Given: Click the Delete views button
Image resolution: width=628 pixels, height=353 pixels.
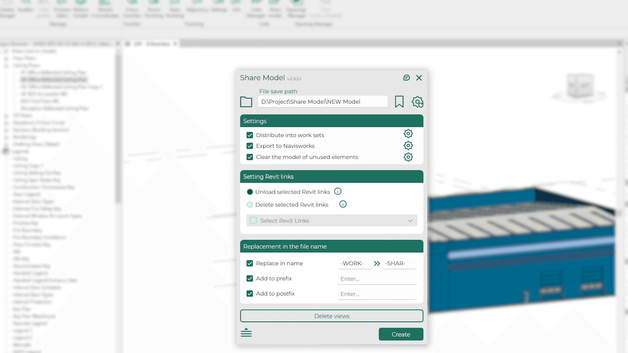Looking at the screenshot, I should pos(331,316).
